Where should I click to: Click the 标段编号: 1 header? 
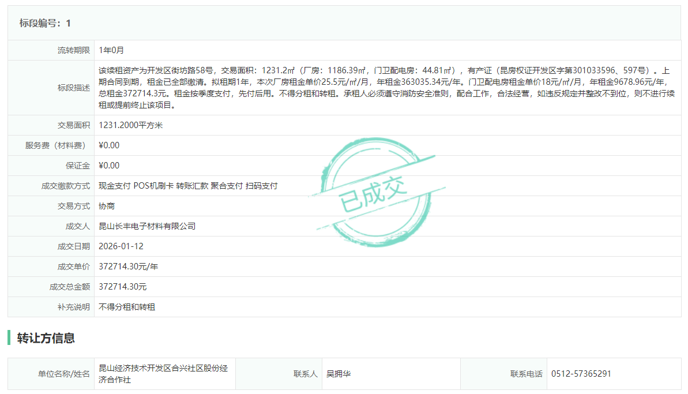pyautogui.click(x=45, y=23)
